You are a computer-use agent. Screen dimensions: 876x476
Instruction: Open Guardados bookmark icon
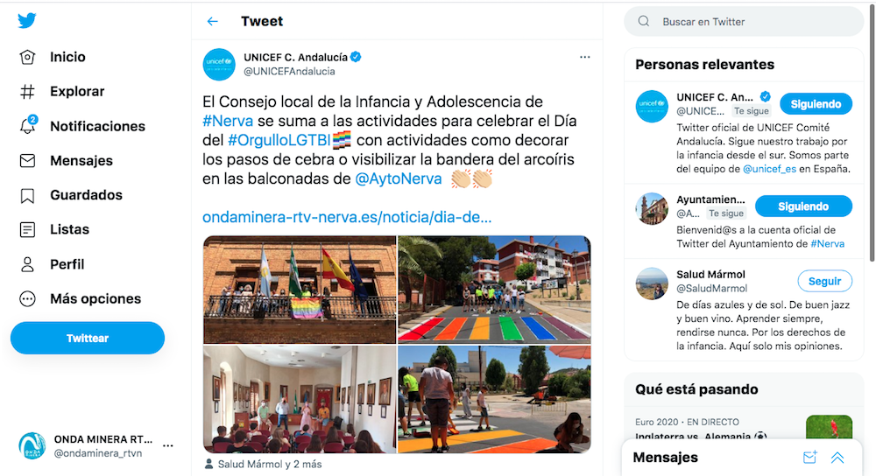coord(27,195)
